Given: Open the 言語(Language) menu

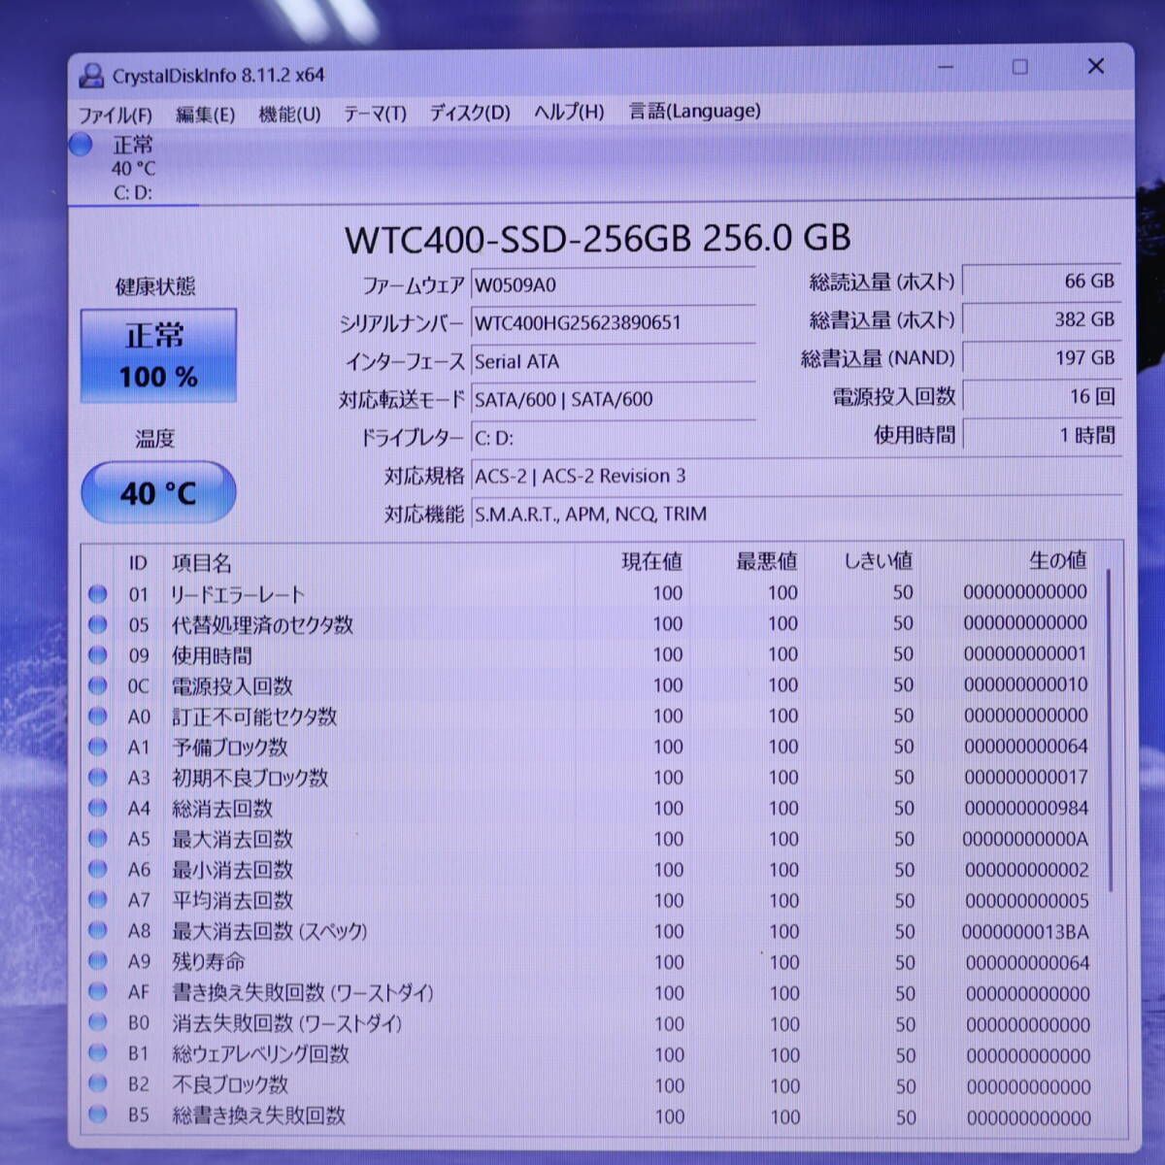Looking at the screenshot, I should pyautogui.click(x=695, y=111).
